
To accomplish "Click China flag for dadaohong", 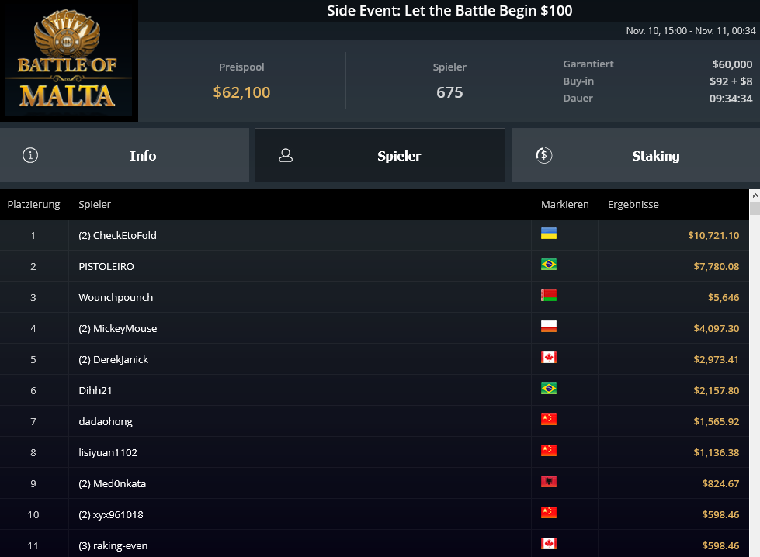I will 549,420.
